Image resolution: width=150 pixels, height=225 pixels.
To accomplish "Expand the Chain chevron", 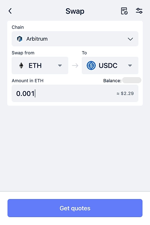I will (x=130, y=39).
